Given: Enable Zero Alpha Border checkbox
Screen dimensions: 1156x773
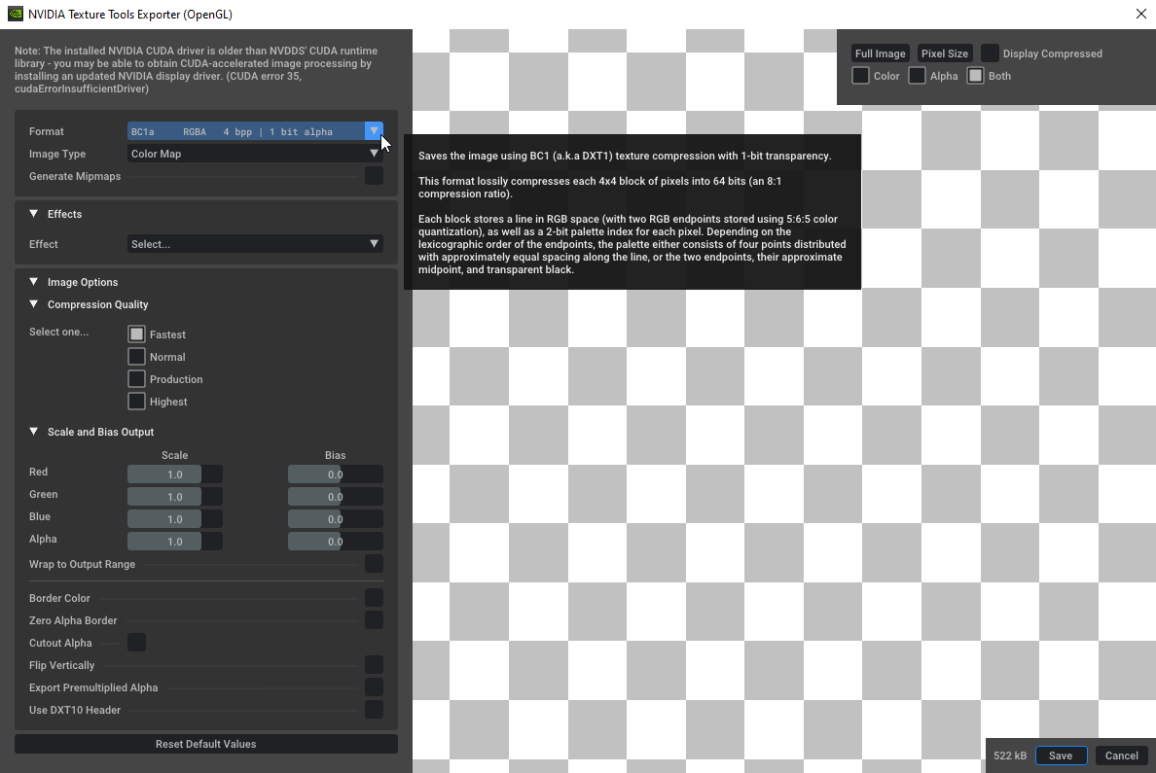Looking at the screenshot, I should pyautogui.click(x=374, y=619).
